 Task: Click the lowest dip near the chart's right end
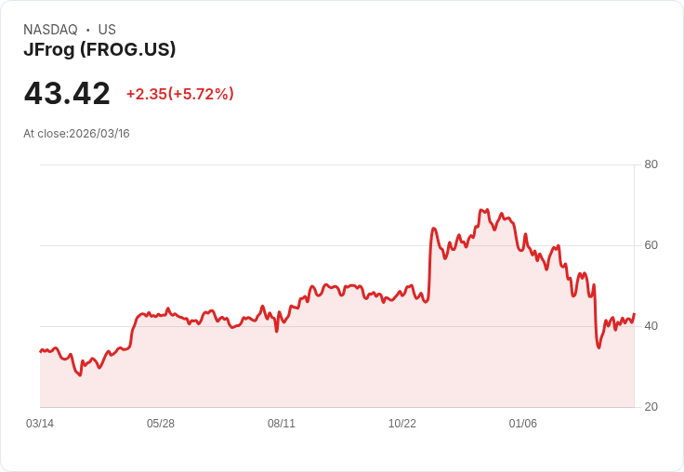click(598, 347)
